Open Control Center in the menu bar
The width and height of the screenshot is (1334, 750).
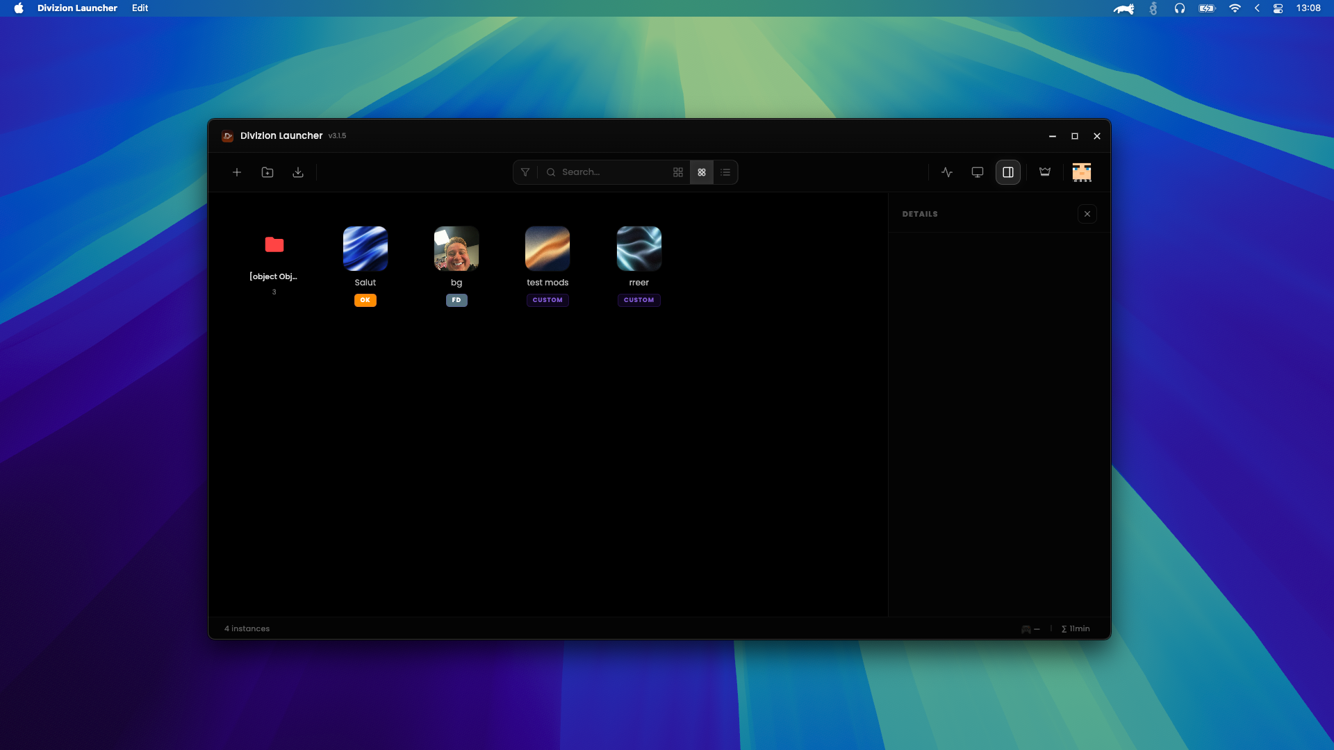click(1278, 8)
